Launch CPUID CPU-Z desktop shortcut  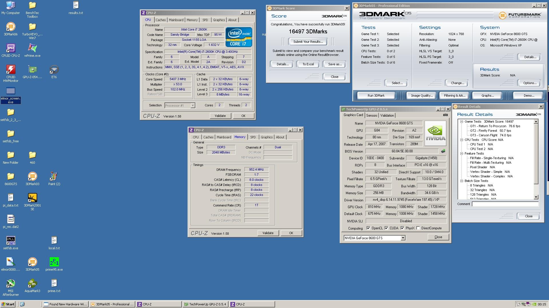pos(11,51)
